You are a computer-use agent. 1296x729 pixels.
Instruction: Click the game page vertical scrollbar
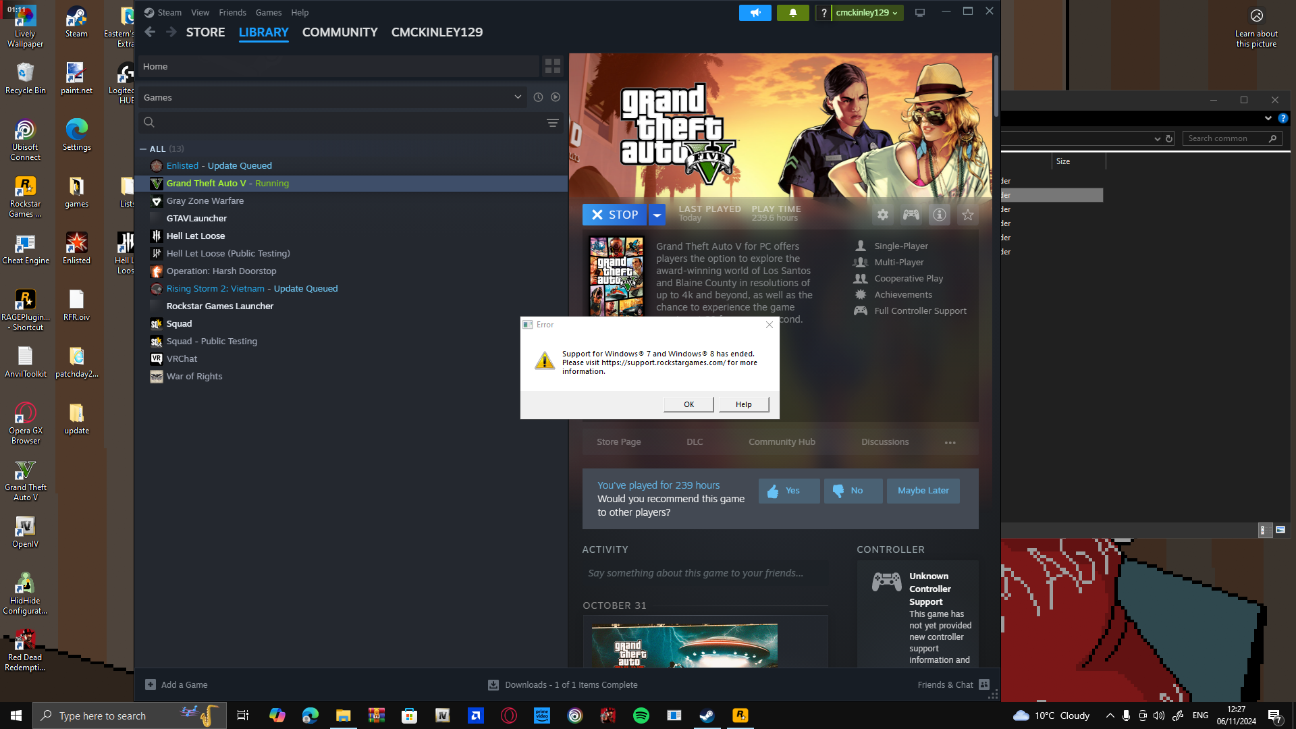[x=996, y=84]
